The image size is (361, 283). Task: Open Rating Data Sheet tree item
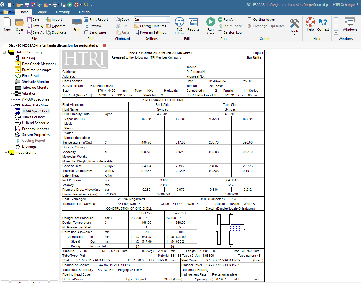(36, 105)
